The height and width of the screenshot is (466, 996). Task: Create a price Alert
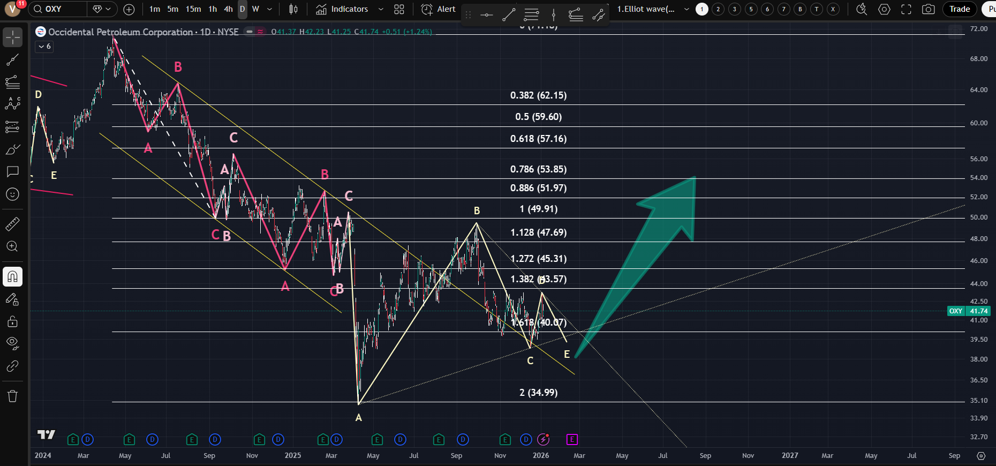(x=439, y=9)
